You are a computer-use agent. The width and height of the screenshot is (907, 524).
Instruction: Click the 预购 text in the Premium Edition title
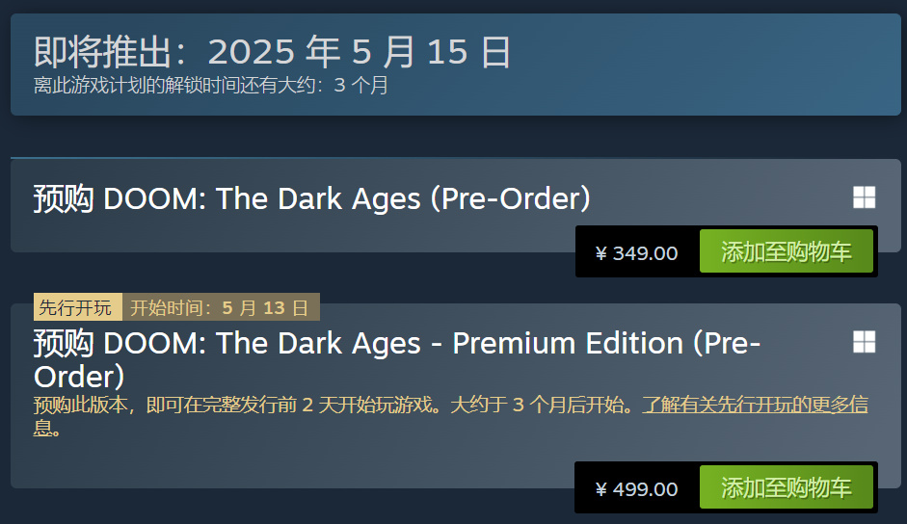tap(64, 343)
